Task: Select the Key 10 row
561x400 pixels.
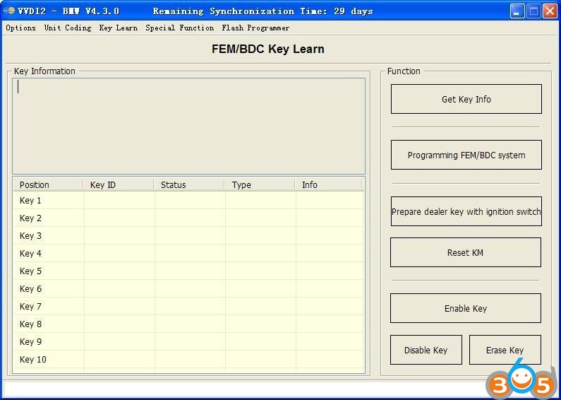Action: [188, 360]
